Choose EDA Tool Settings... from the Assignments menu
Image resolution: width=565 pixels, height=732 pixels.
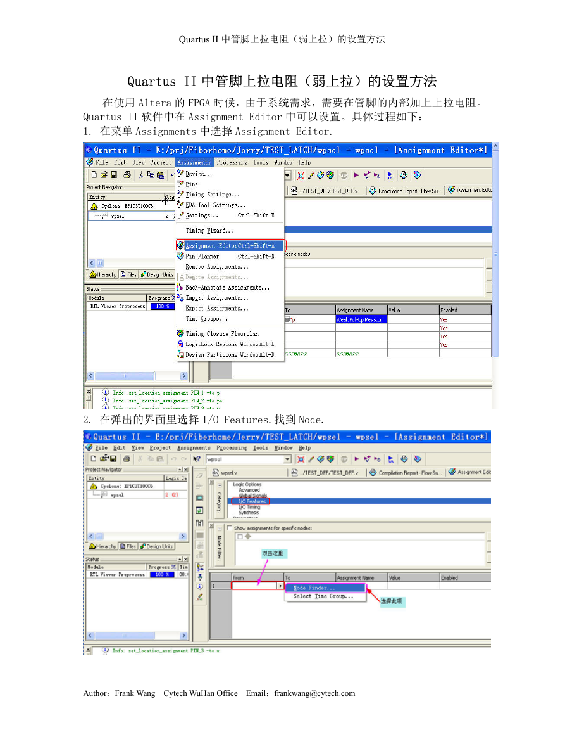[215, 205]
